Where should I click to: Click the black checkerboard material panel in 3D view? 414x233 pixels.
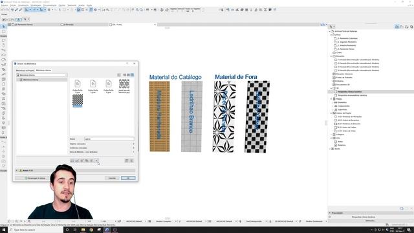pyautogui.click(x=257, y=116)
